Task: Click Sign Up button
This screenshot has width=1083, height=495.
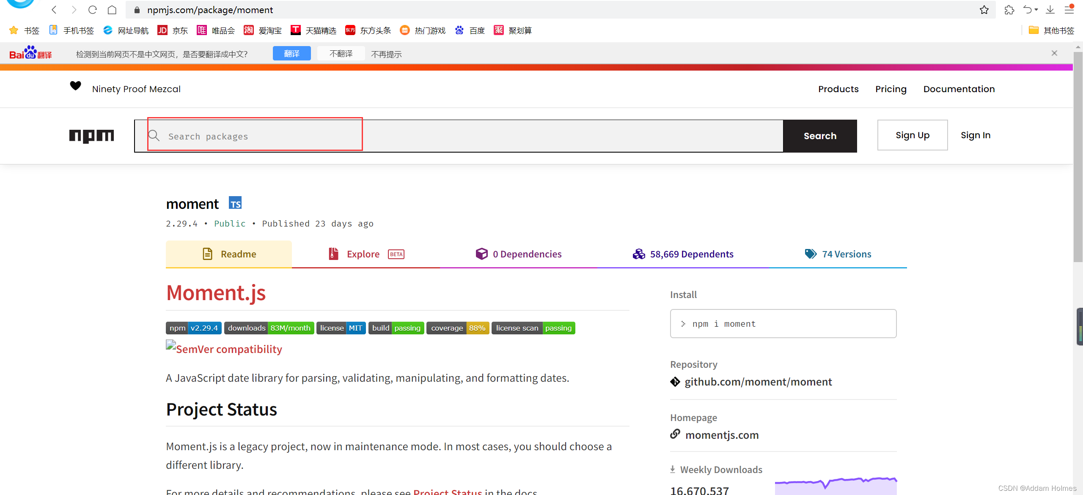Action: (x=912, y=134)
